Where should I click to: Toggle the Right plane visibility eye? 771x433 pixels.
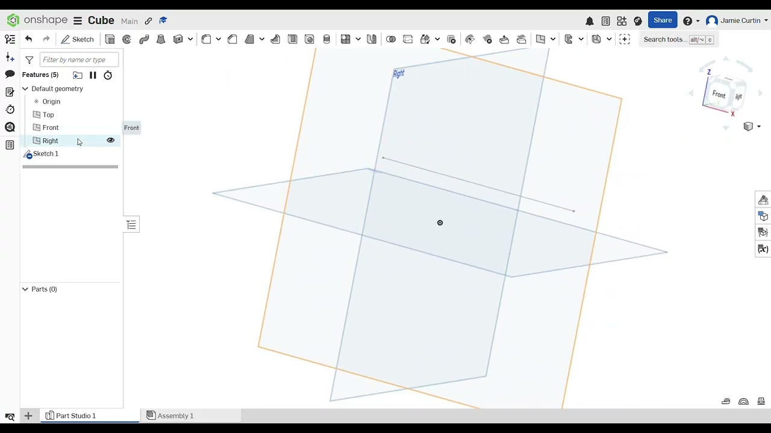pyautogui.click(x=110, y=140)
